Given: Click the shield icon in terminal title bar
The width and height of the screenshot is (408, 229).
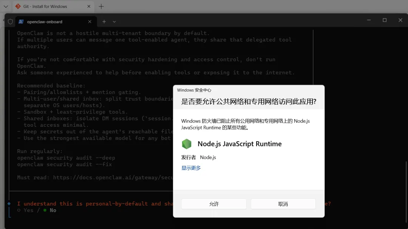Looking at the screenshot, I should pos(10,22).
